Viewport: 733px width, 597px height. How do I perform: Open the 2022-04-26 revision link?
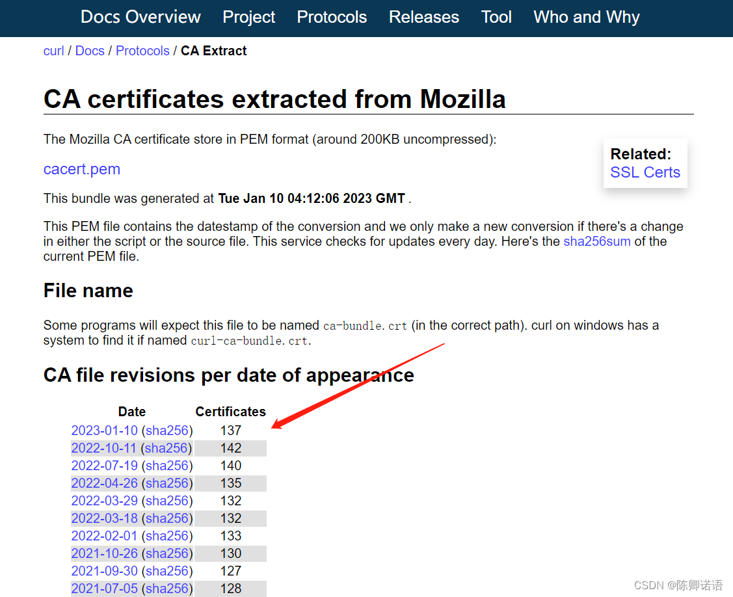click(104, 483)
